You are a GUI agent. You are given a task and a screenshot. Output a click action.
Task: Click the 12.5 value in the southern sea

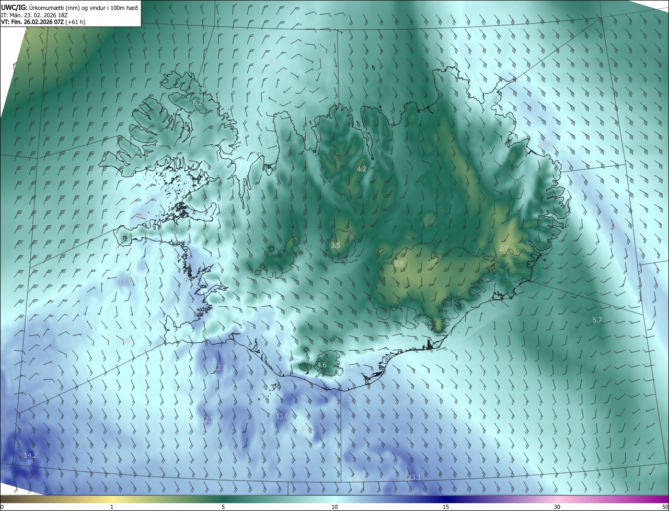click(208, 419)
